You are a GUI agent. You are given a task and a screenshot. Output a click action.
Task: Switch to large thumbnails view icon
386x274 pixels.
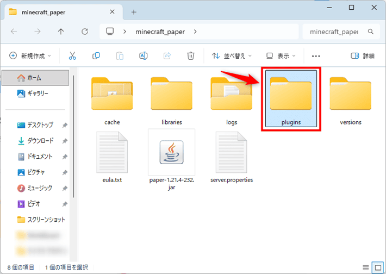point(378,267)
